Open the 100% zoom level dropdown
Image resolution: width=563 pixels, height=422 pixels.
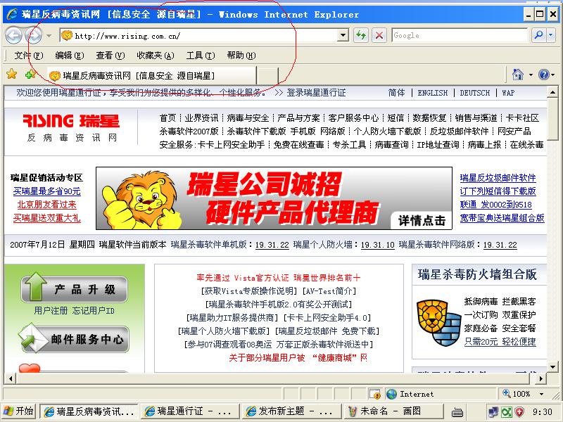click(541, 394)
